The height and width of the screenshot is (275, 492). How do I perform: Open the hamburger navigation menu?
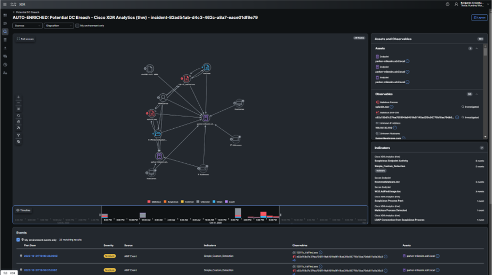5,4
